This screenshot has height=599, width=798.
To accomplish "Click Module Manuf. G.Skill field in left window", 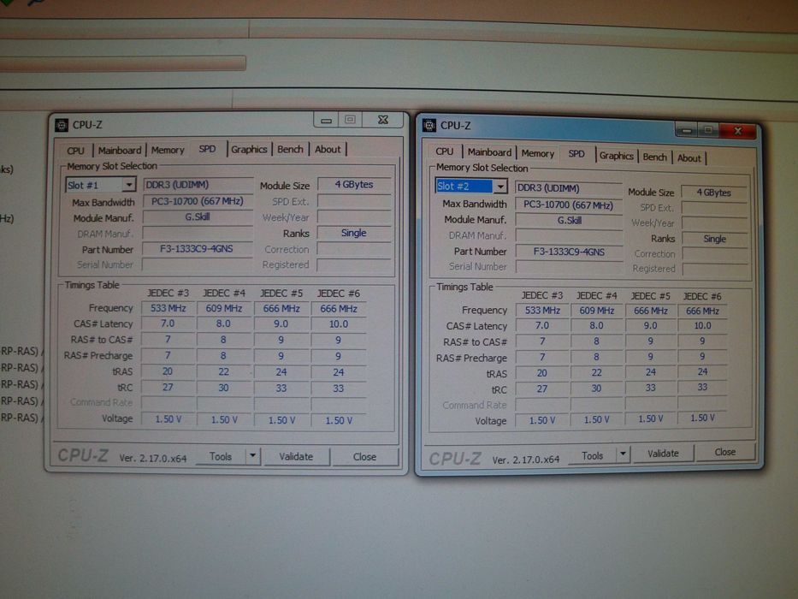I will pyautogui.click(x=198, y=217).
